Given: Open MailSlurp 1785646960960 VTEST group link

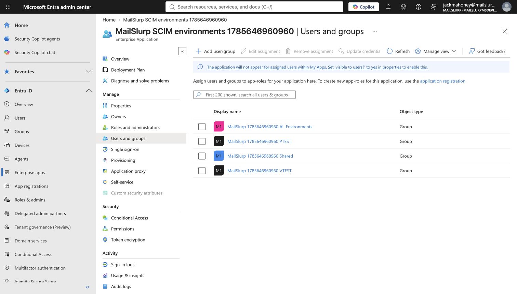Looking at the screenshot, I should pos(260,171).
